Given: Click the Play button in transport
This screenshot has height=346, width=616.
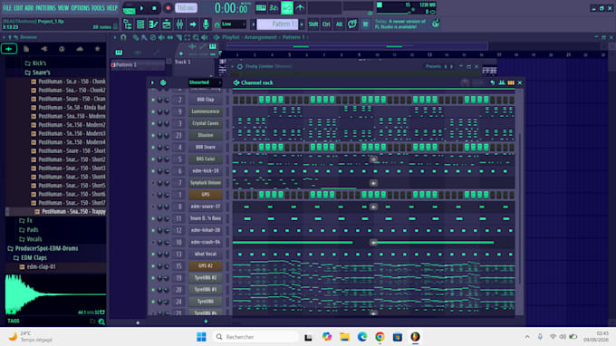Looking at the screenshot, I should click(x=142, y=8).
